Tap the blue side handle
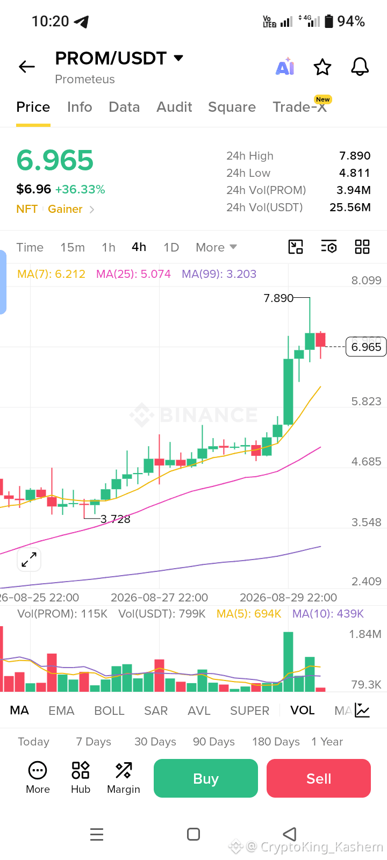 (3, 282)
